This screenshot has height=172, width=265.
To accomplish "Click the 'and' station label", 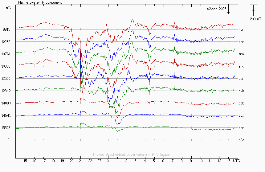I will 241,66.
